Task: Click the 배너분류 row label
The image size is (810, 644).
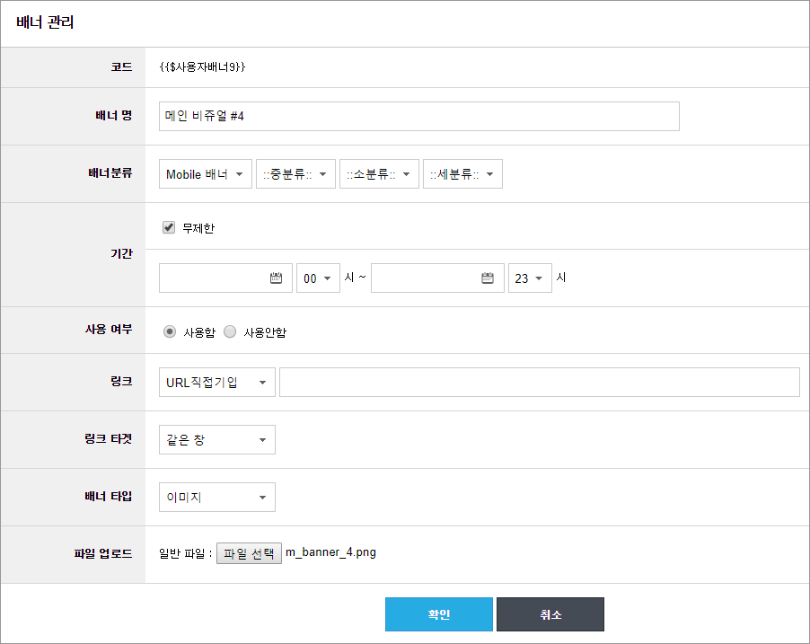Action: tap(110, 172)
